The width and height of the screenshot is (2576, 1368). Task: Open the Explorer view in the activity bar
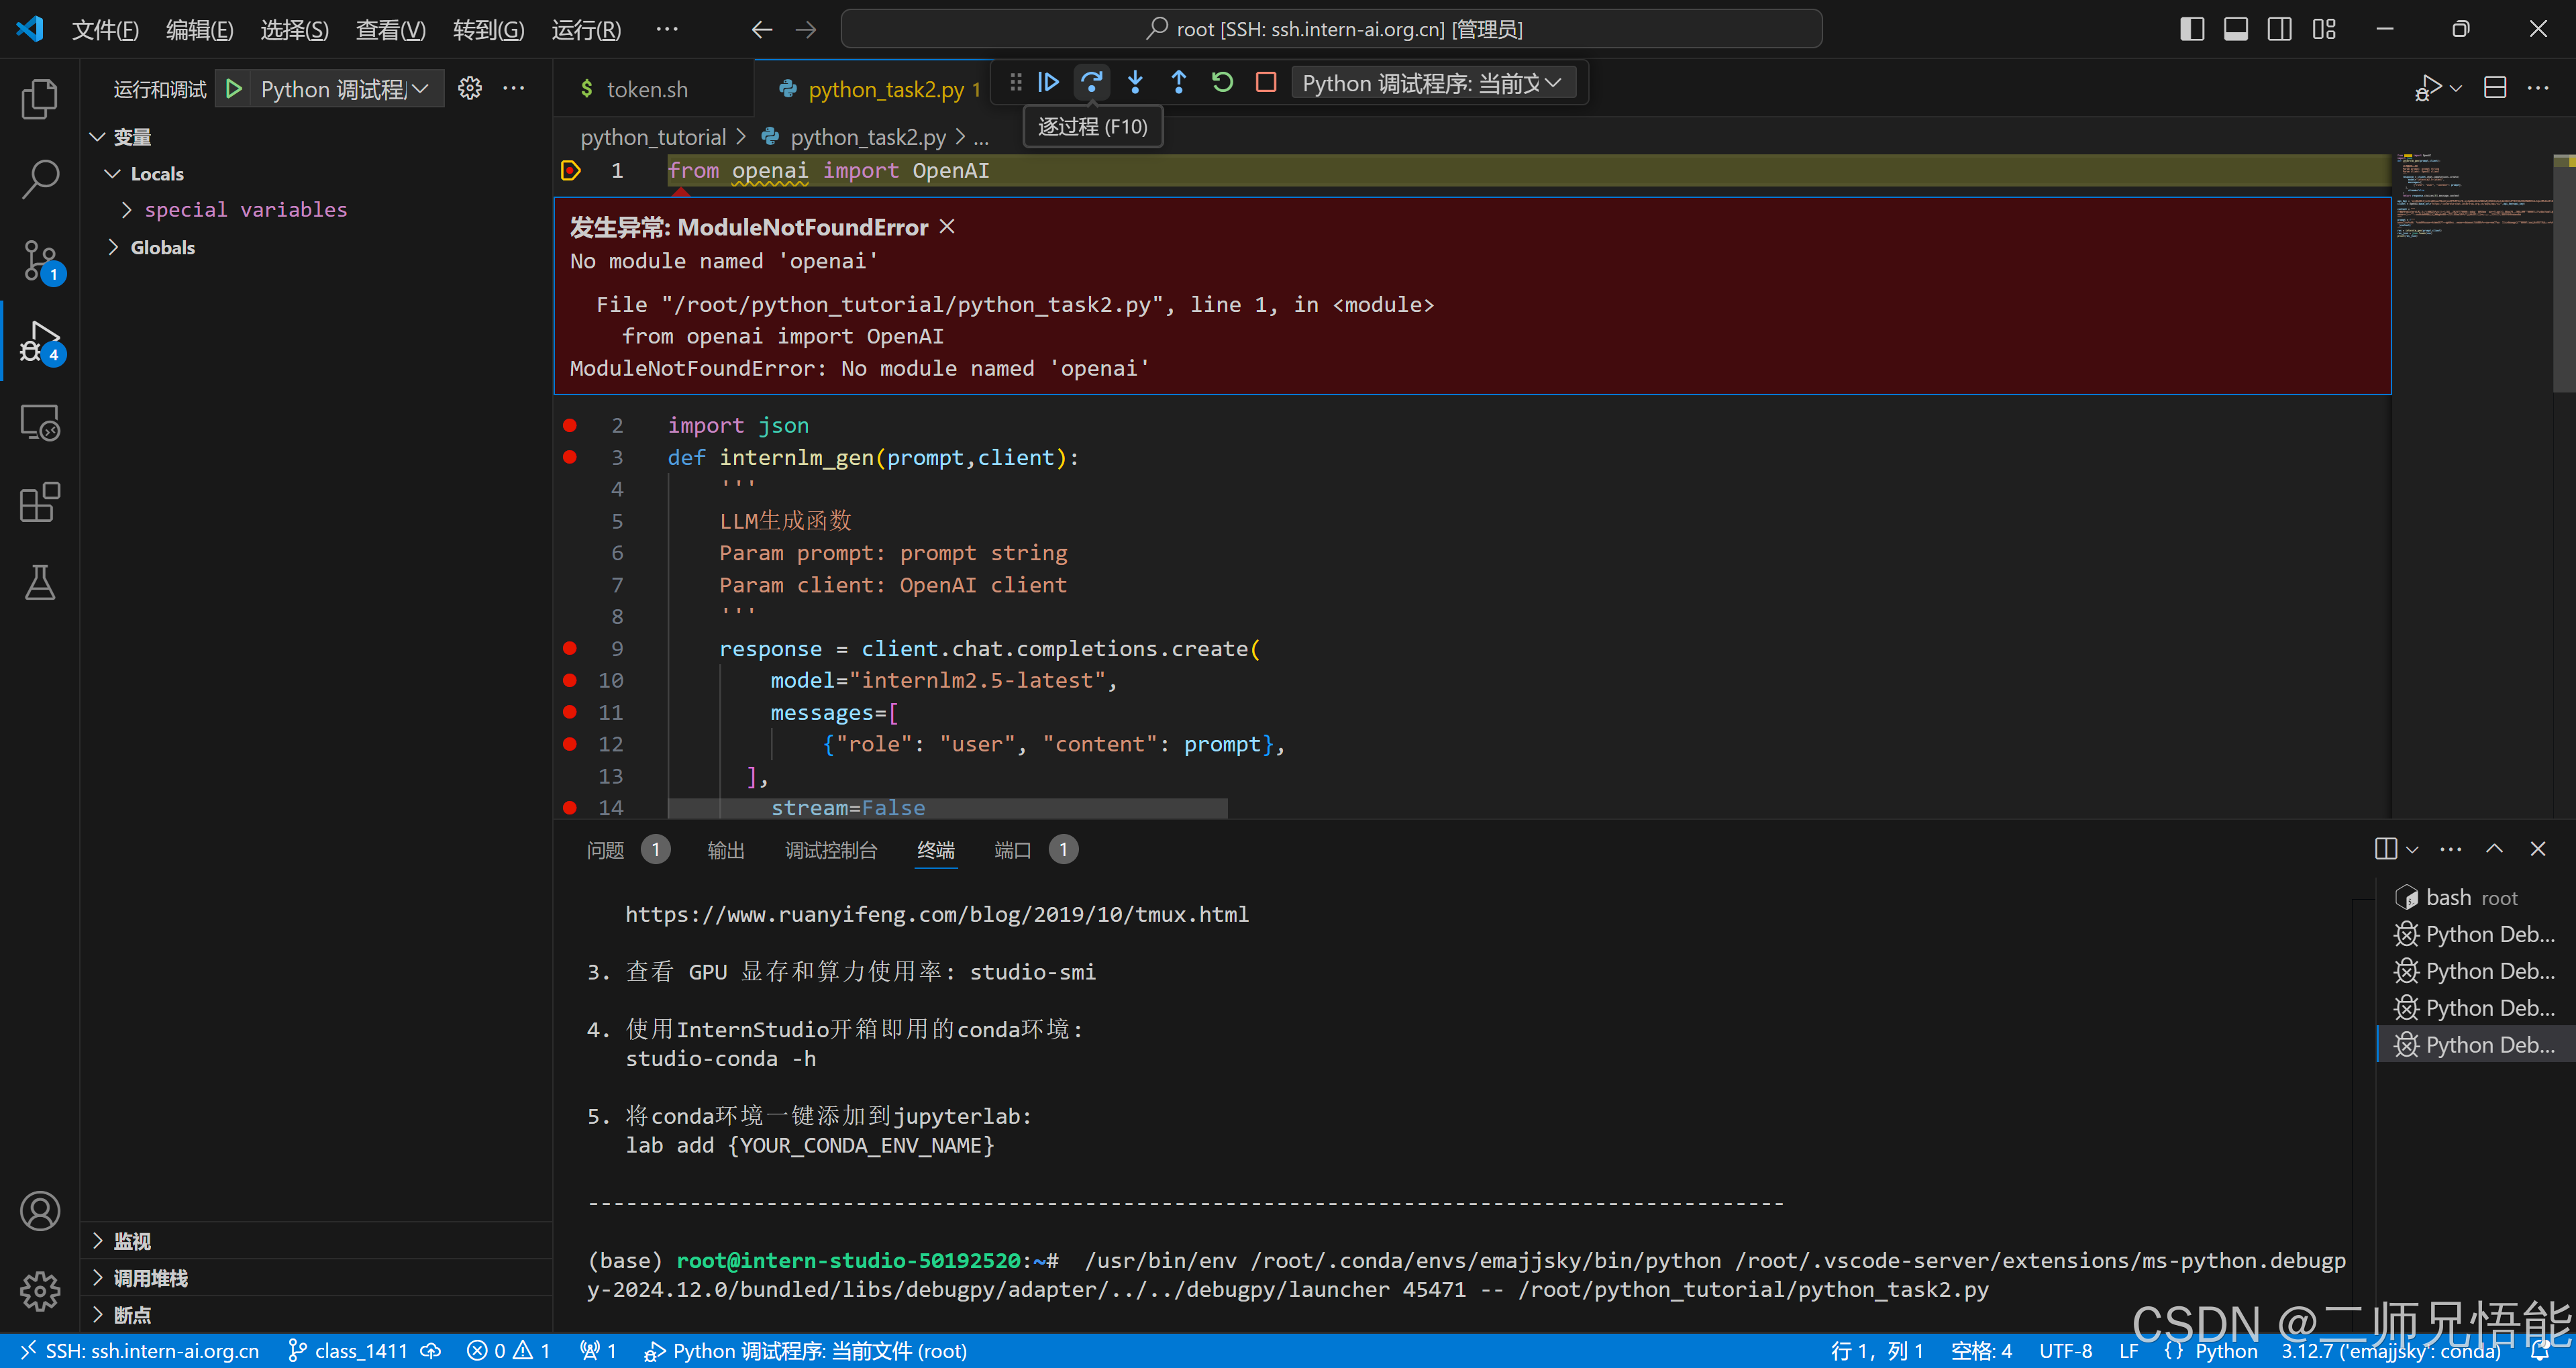click(x=40, y=99)
